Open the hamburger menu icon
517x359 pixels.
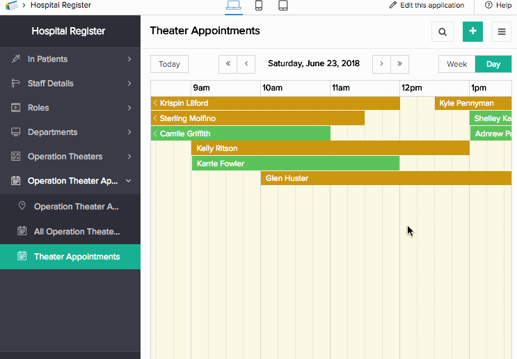(x=502, y=31)
